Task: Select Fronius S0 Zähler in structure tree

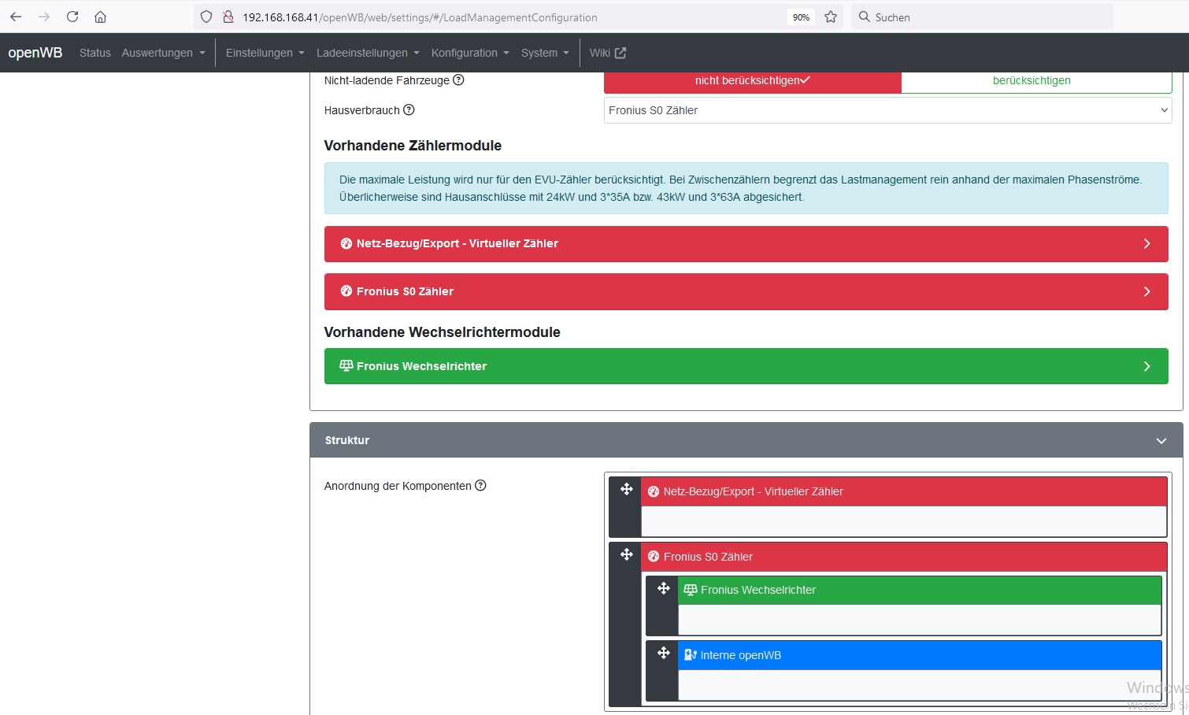Action: click(904, 557)
